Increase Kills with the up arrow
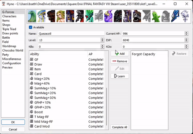 point(102,46)
